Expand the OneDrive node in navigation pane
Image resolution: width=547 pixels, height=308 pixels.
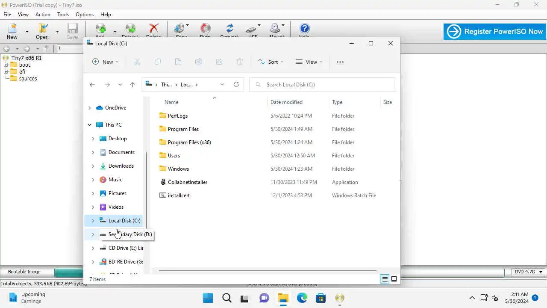89,108
